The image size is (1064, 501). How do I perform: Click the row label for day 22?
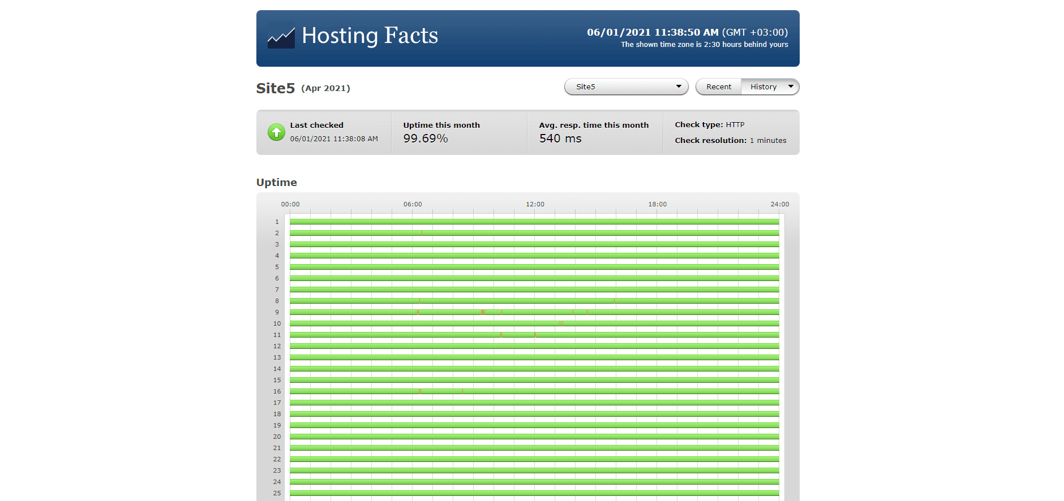pyautogui.click(x=277, y=459)
